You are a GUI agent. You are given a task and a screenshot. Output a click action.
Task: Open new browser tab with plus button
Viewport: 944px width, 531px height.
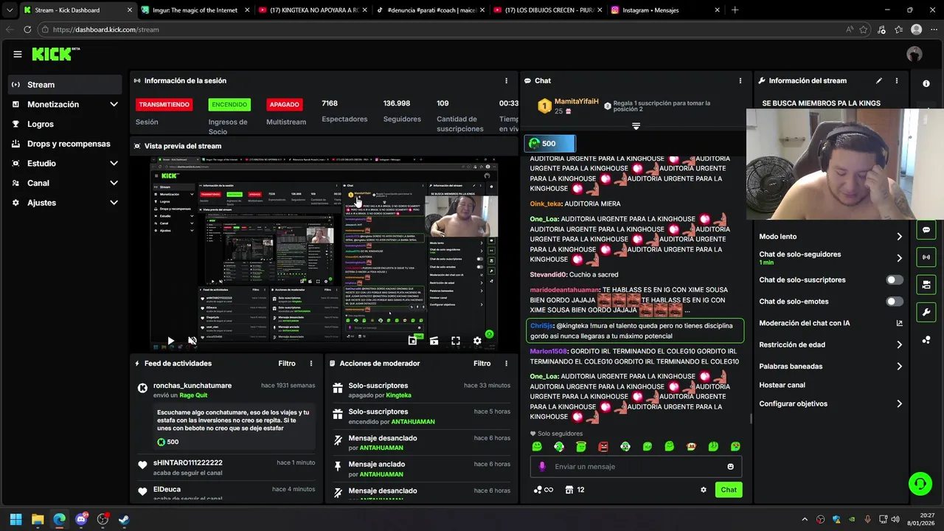[x=735, y=10]
